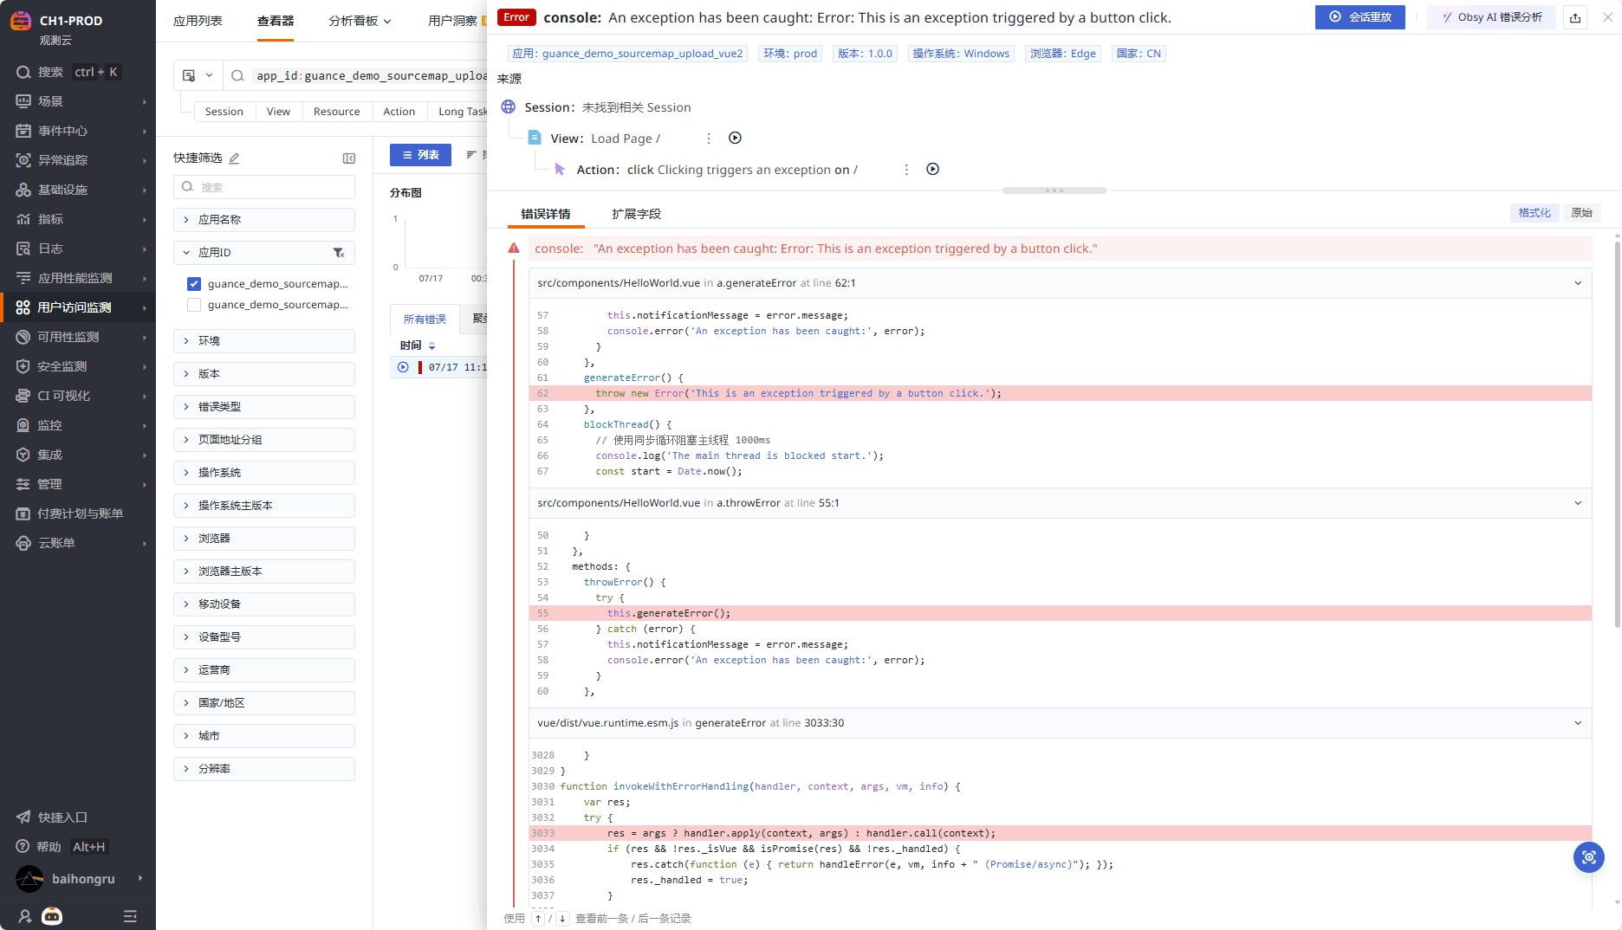The height and width of the screenshot is (930, 1622).
Task: Open 基础设施 in the sidebar
Action: [78, 190]
